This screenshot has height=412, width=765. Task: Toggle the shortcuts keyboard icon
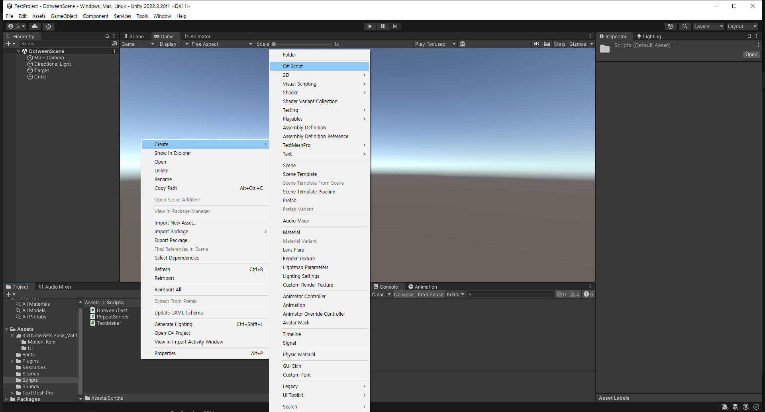coord(547,44)
